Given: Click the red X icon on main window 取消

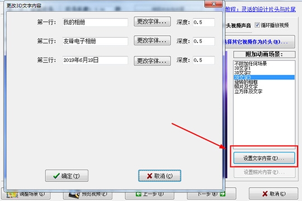Looking at the screenshot, I should click(x=265, y=194).
